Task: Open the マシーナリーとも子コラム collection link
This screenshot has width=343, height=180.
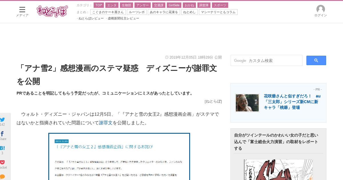Action: pyautogui.click(x=218, y=12)
